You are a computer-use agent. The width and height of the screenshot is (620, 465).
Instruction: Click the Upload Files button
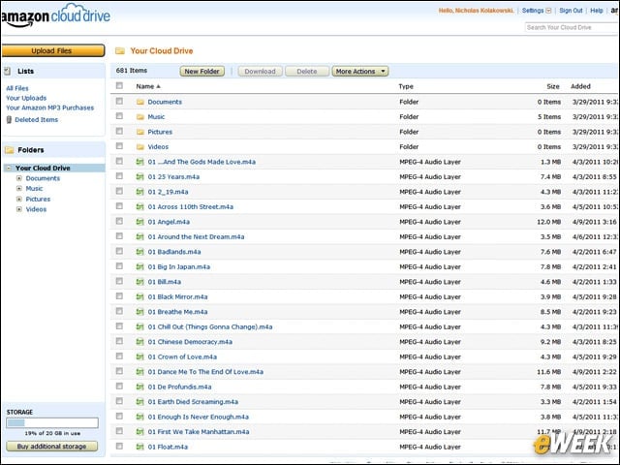point(53,50)
